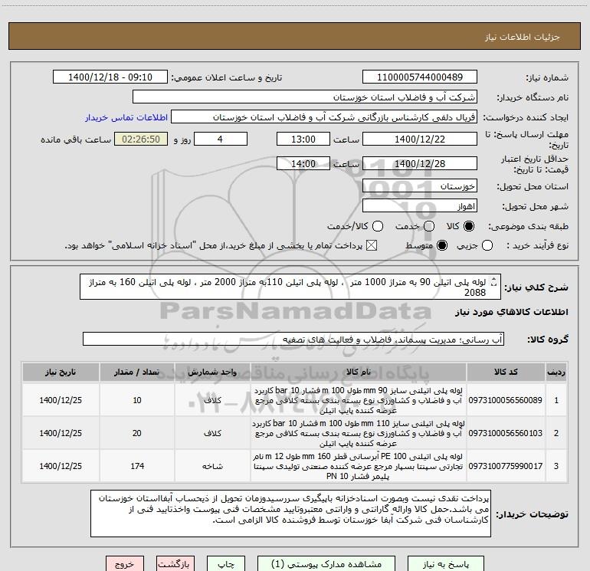Click the quantity cell showing 20

point(137,433)
